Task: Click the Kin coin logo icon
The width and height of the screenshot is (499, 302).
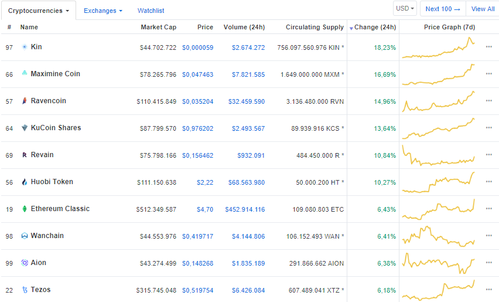Action: (25, 47)
